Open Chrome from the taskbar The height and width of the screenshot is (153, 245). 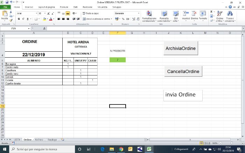[x=121, y=149]
